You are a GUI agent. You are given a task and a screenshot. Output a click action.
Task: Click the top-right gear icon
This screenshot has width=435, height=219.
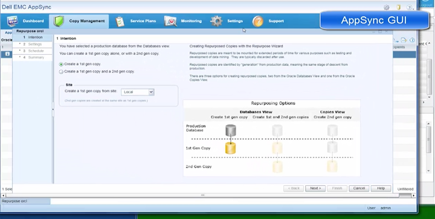(387, 7)
